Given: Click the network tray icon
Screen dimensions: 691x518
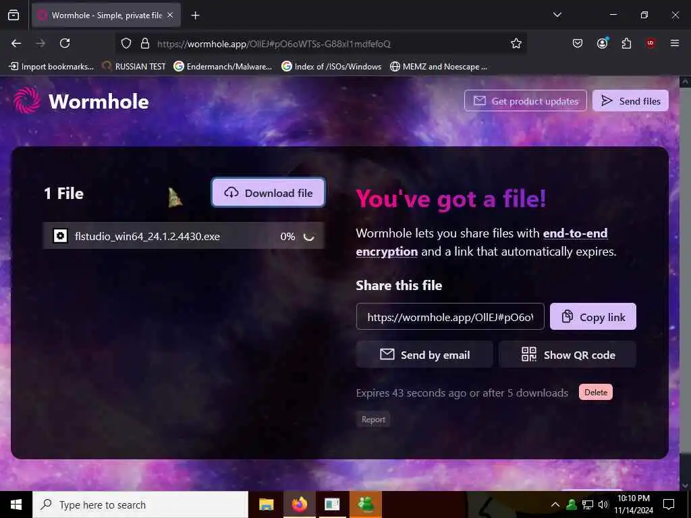Looking at the screenshot, I should pos(588,505).
